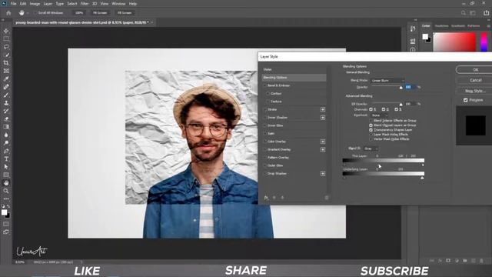Select the History Brush tool

pos(6,111)
